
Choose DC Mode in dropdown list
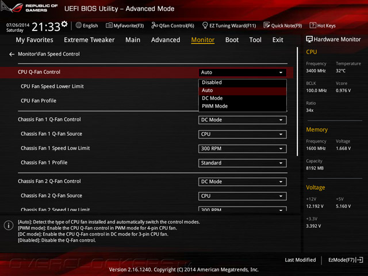pos(243,98)
